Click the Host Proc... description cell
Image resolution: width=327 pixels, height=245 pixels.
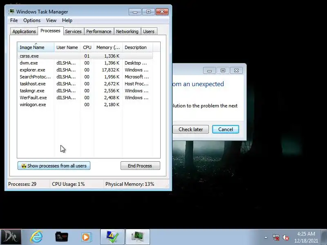click(x=137, y=84)
